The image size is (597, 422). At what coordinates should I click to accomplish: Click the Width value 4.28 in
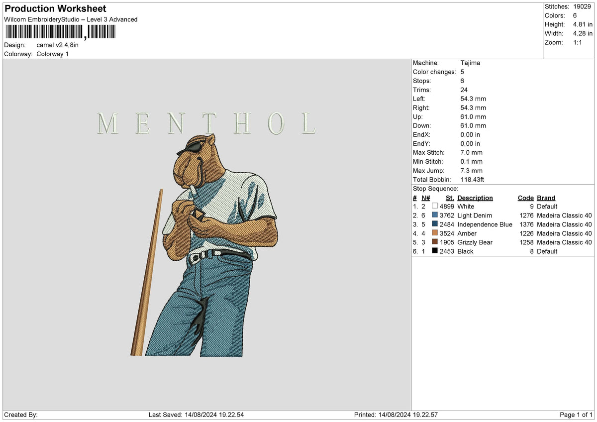pyautogui.click(x=583, y=33)
